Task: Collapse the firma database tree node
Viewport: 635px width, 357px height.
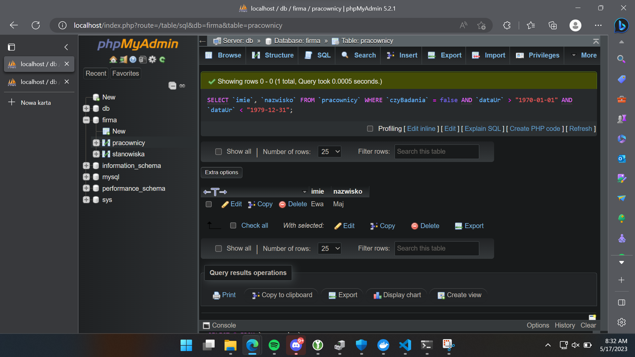Action: click(x=86, y=120)
